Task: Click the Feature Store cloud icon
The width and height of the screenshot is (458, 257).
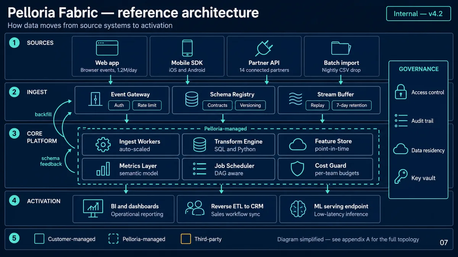Action: click(x=298, y=145)
